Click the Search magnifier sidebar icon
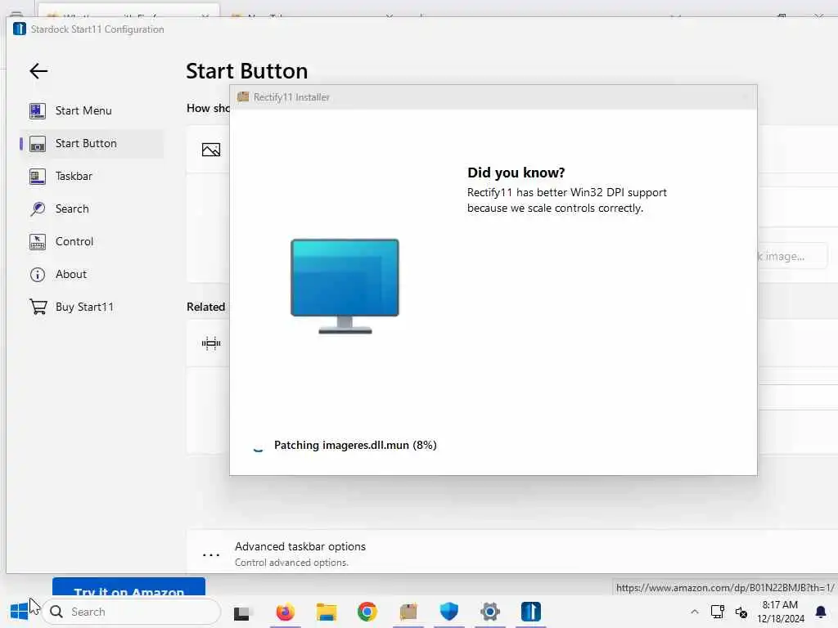 38,209
